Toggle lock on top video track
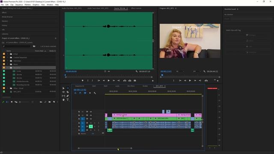Screen dimensions: 274x154 tap(79, 112)
